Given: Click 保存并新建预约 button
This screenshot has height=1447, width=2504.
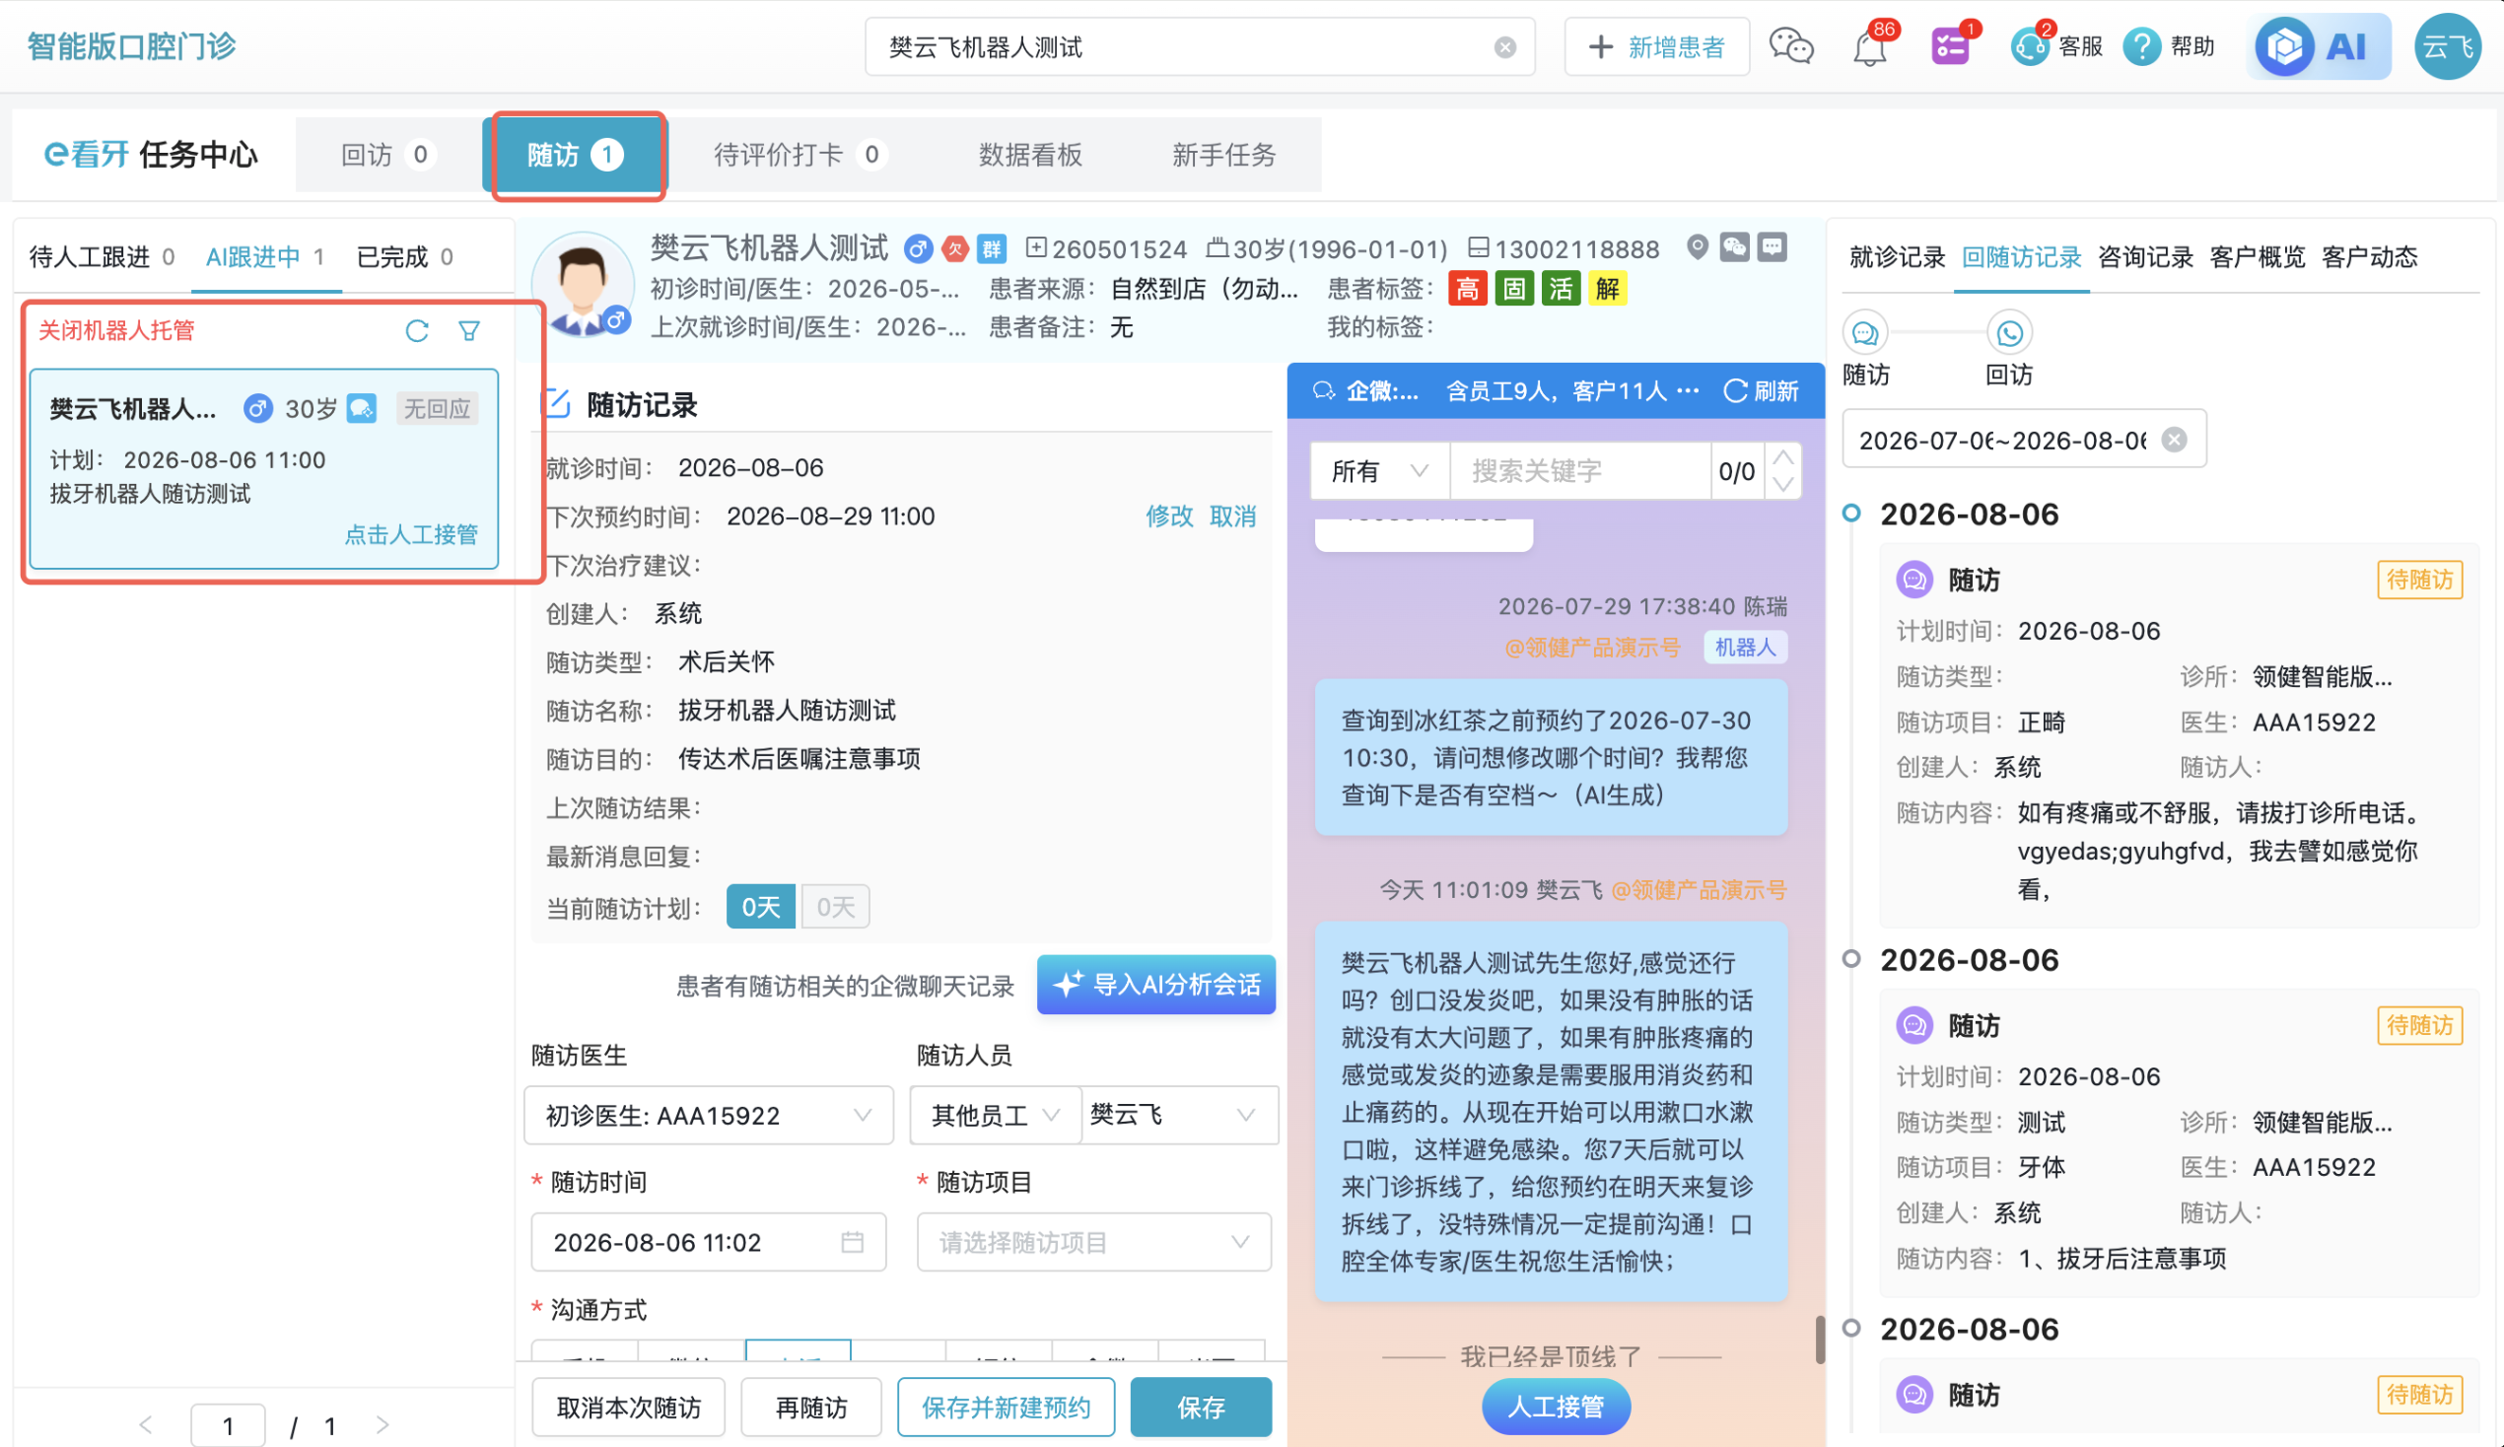Looking at the screenshot, I should click(x=1006, y=1408).
